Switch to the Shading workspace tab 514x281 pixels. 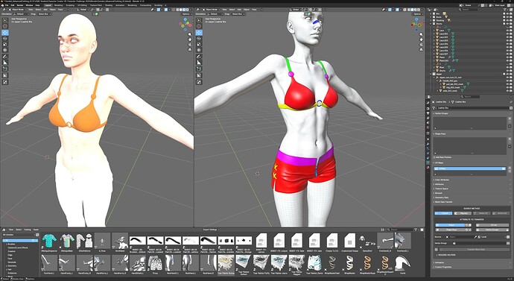[x=109, y=5]
